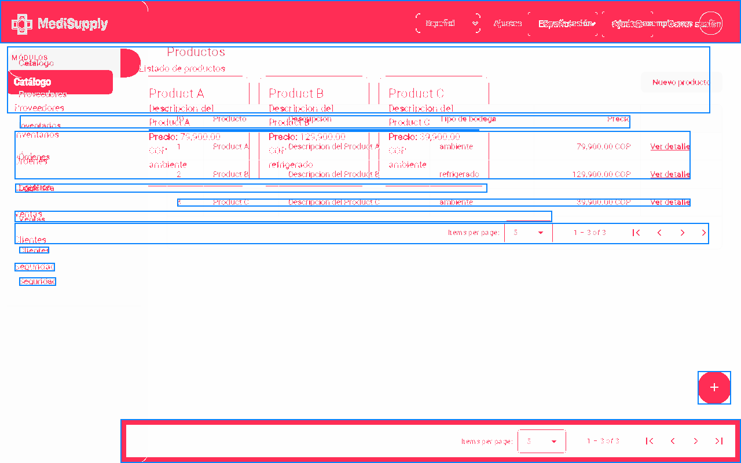Click the large Product B card title
The image size is (741, 463).
[x=296, y=93]
